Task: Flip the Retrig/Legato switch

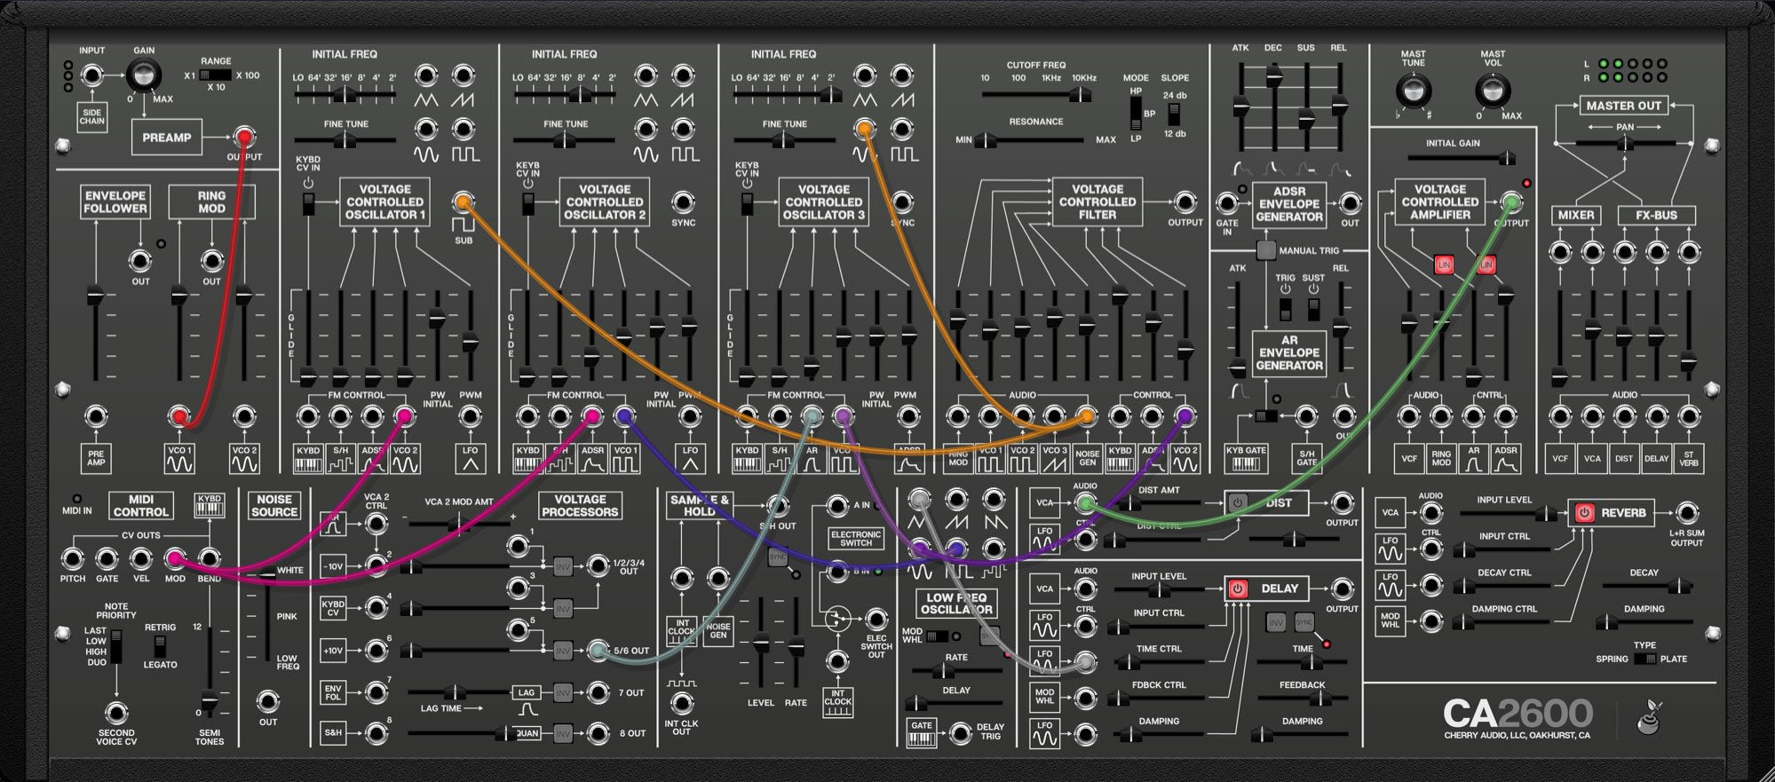Action: [x=160, y=644]
